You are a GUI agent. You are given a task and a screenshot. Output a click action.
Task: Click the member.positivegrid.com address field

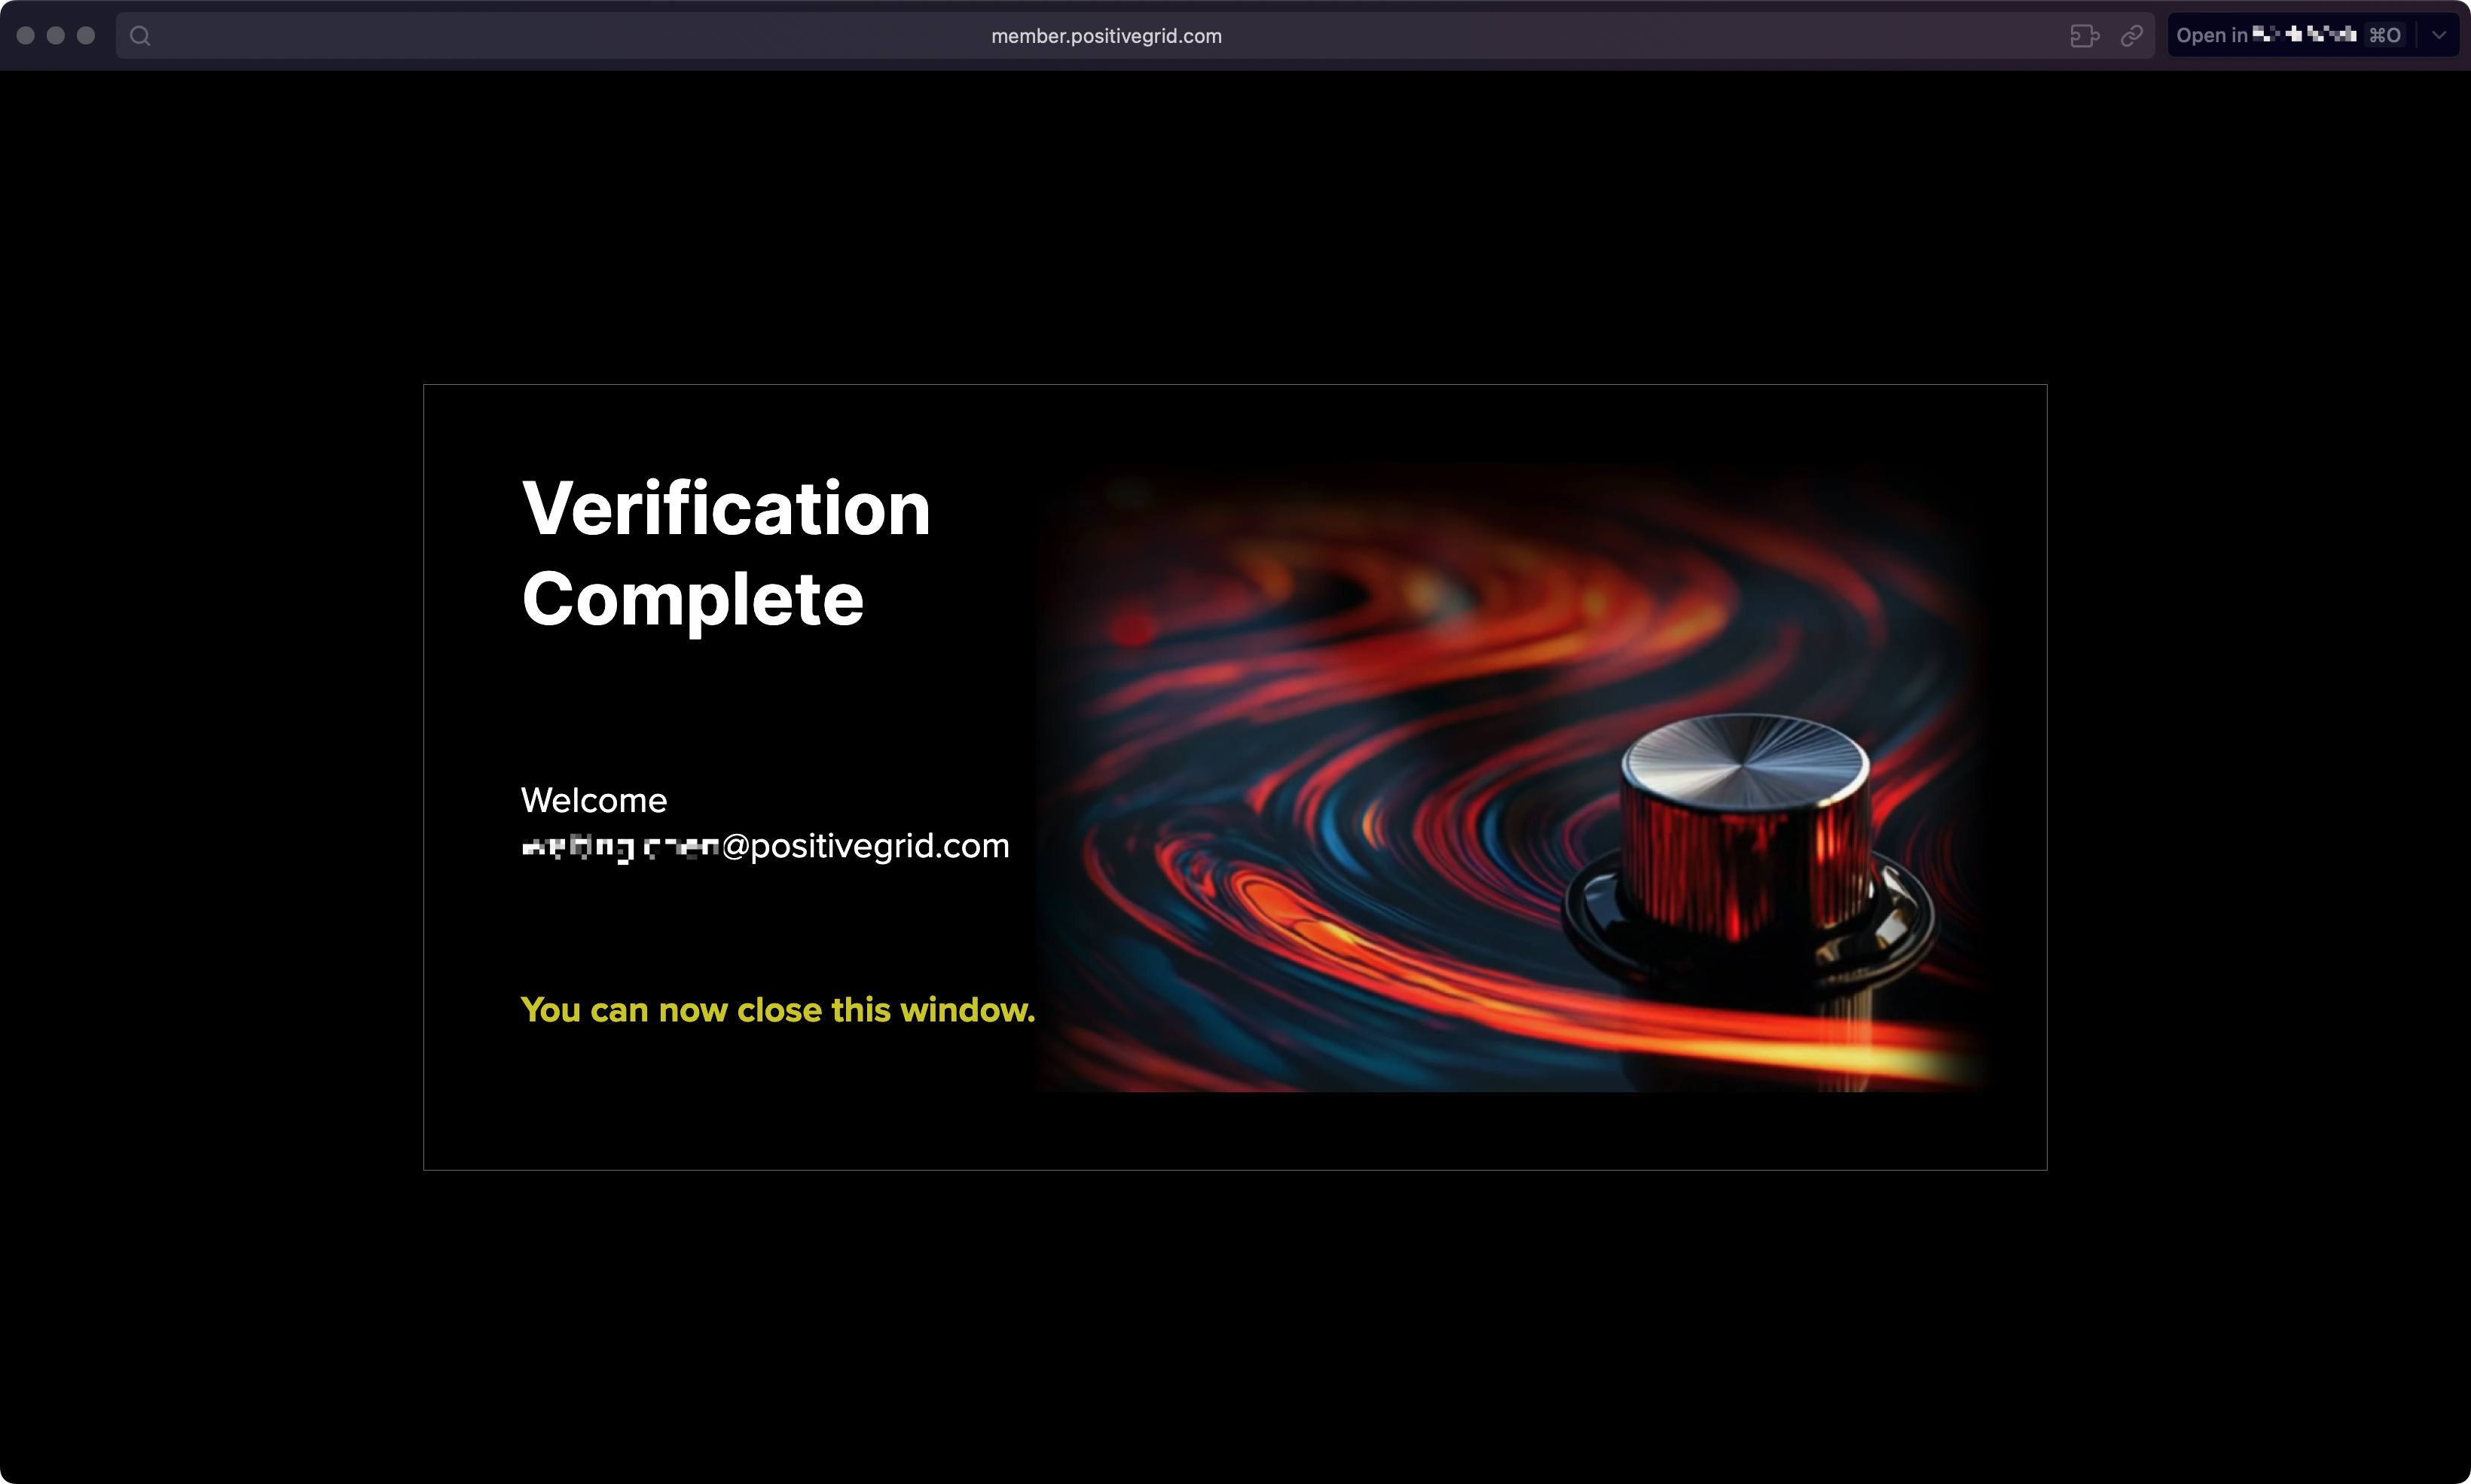tap(1105, 36)
